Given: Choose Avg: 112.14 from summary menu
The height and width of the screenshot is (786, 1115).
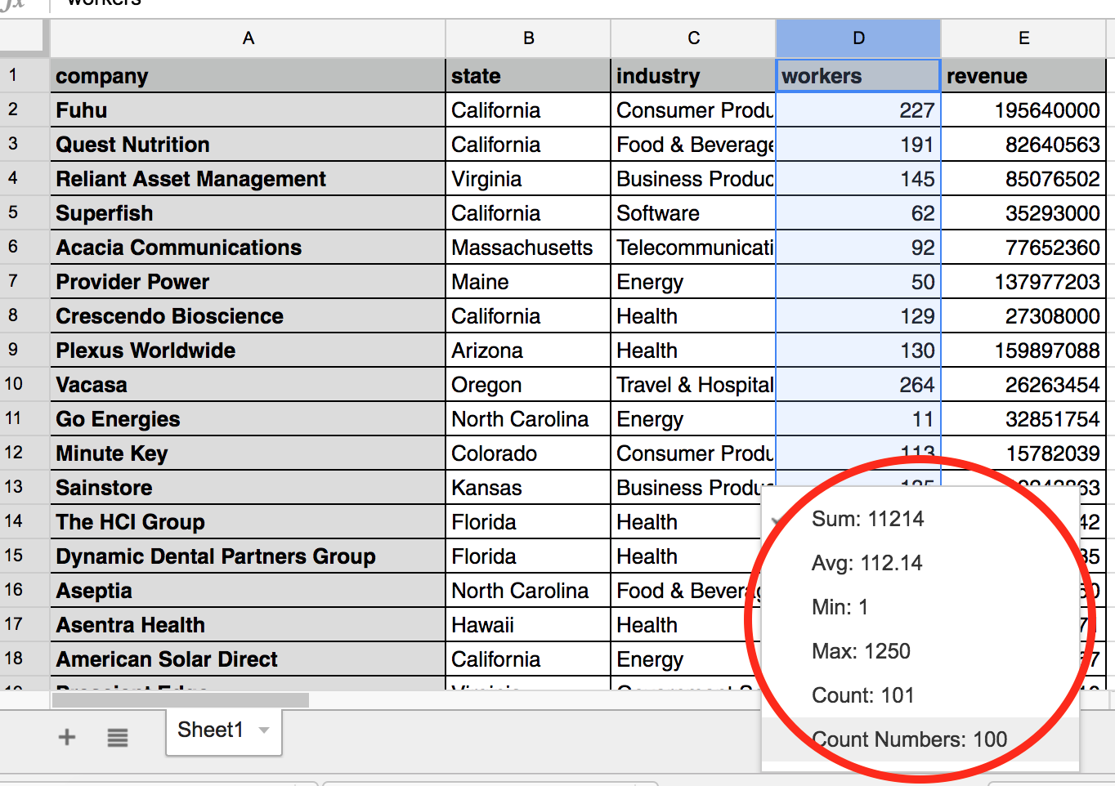Looking at the screenshot, I should click(920, 563).
